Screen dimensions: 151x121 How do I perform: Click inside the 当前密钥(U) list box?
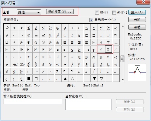tap(88, 104)
